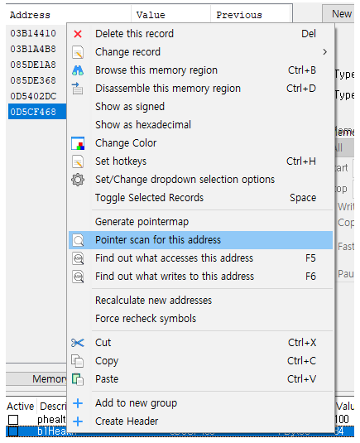Screen dimensions: 360x443
Task: Select the phealth description row
Action: (51, 420)
